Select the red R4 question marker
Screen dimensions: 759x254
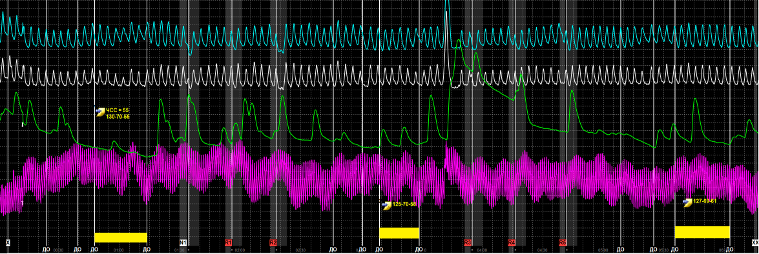point(512,242)
